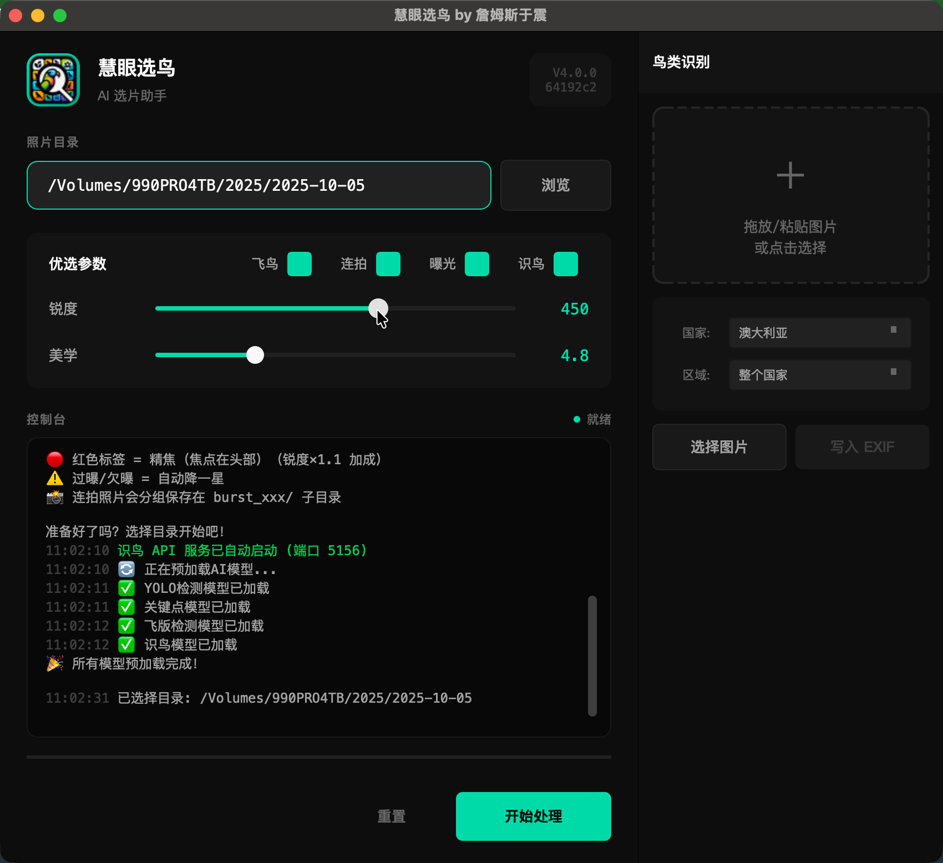Toggle the 曝光 checkbox
943x863 pixels.
477,265
